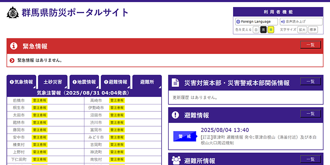Viewport: 330px width, 165px height.
Task: Reset text size with 標準 button
Action: (x=313, y=30)
